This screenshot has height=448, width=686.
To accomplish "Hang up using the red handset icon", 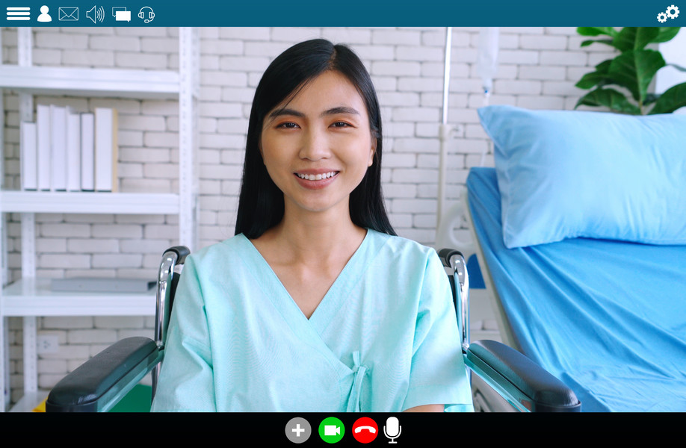I will click(365, 430).
